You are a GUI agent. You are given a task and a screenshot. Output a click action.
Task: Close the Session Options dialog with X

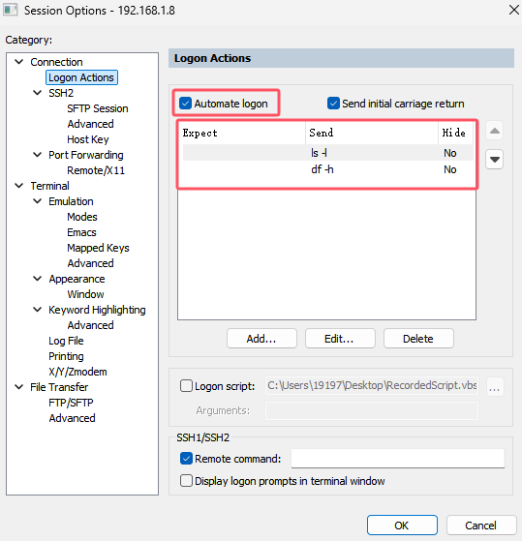click(514, 10)
